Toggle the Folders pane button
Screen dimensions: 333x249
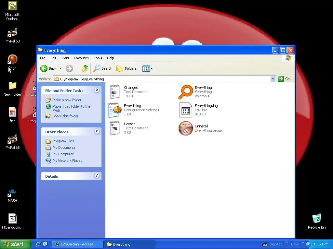(x=127, y=68)
